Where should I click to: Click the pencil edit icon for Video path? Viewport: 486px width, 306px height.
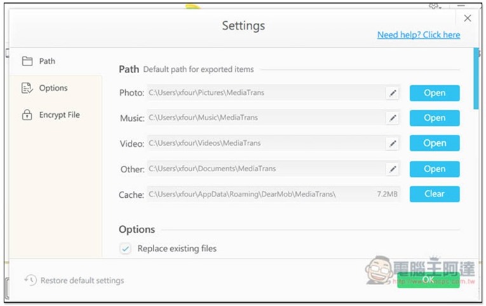coord(393,143)
